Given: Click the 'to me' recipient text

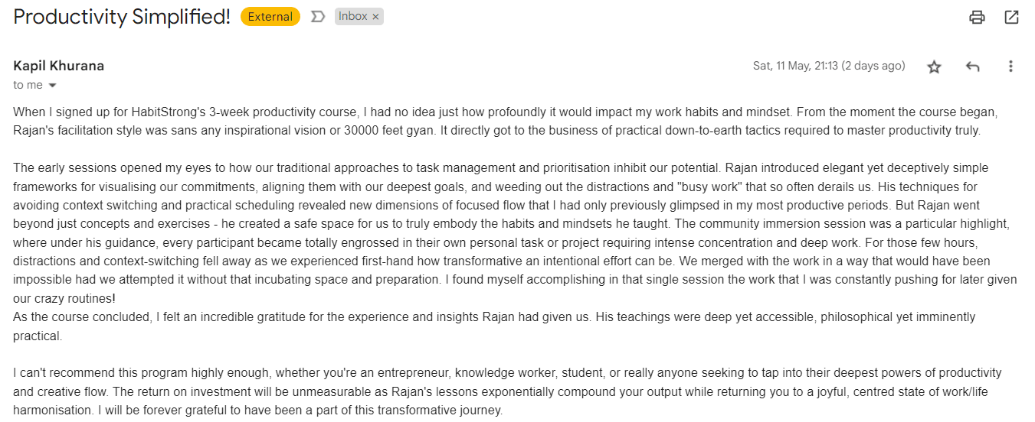Looking at the screenshot, I should (x=28, y=85).
